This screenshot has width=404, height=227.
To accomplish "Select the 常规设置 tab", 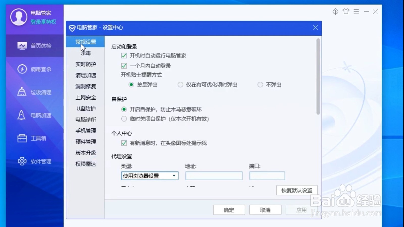I will click(86, 42).
